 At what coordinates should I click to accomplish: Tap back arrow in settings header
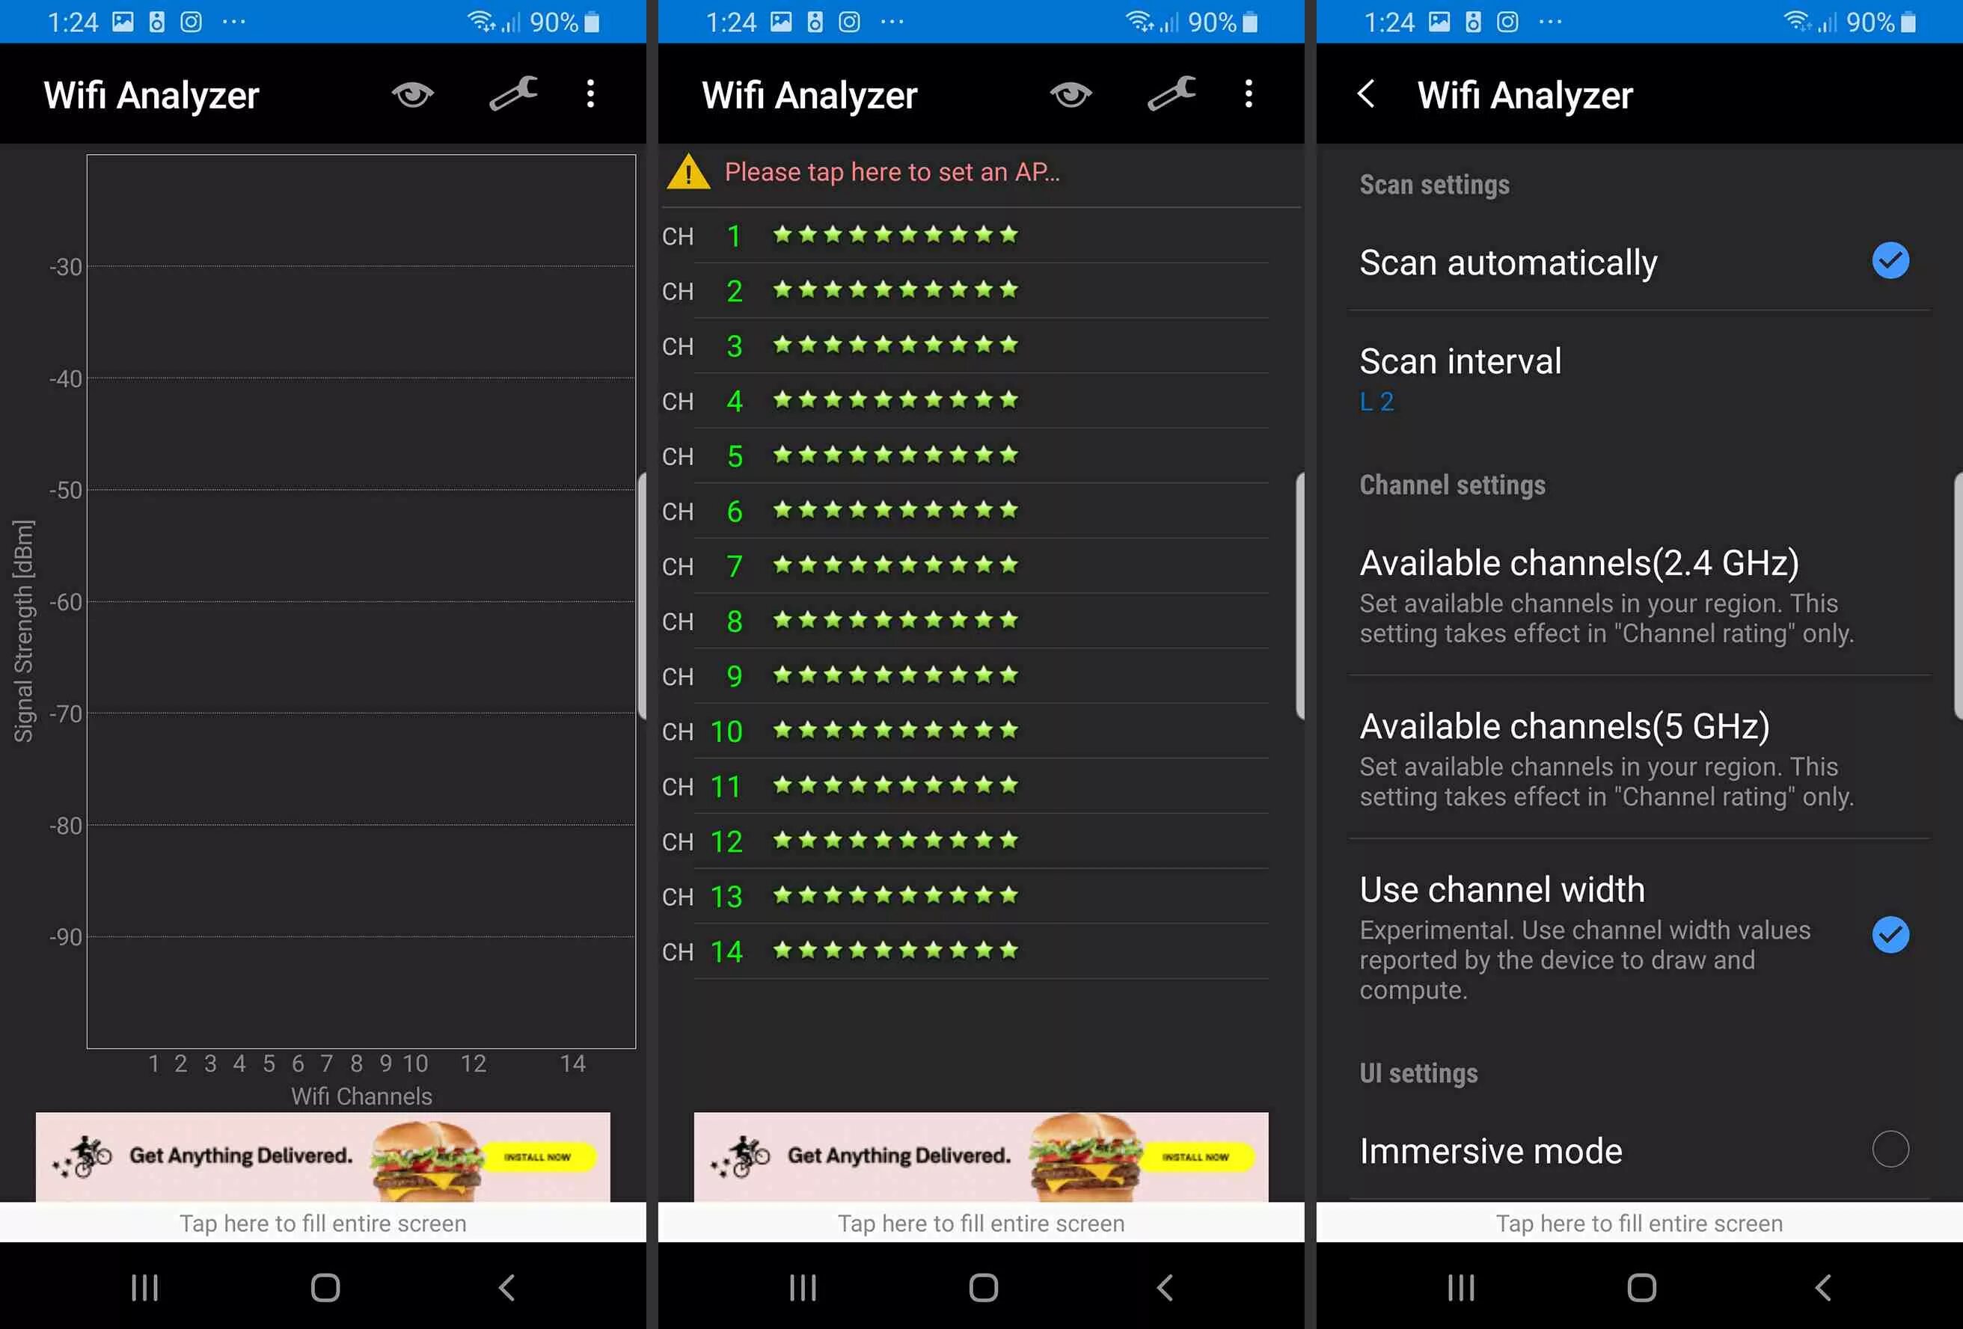tap(1366, 93)
